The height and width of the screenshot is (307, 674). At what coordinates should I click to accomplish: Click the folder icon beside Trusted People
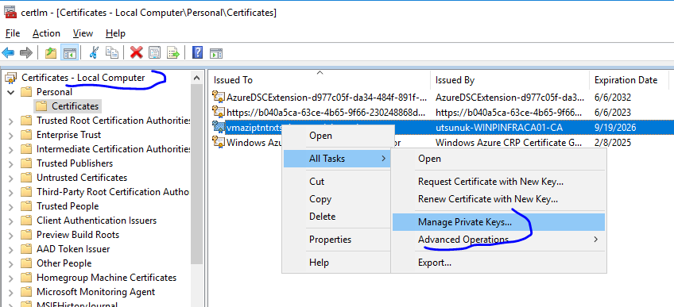(27, 206)
